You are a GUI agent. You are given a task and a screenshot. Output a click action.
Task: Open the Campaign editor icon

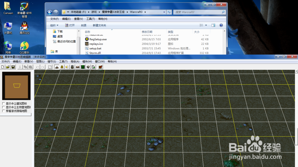[x=78, y=67]
